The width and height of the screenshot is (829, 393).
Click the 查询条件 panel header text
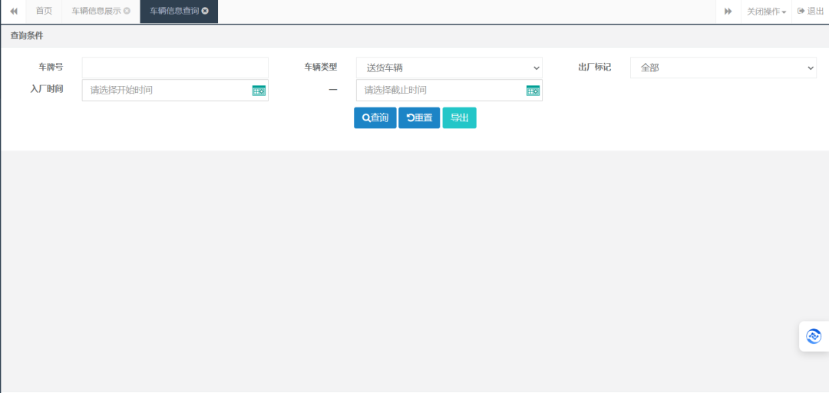27,36
